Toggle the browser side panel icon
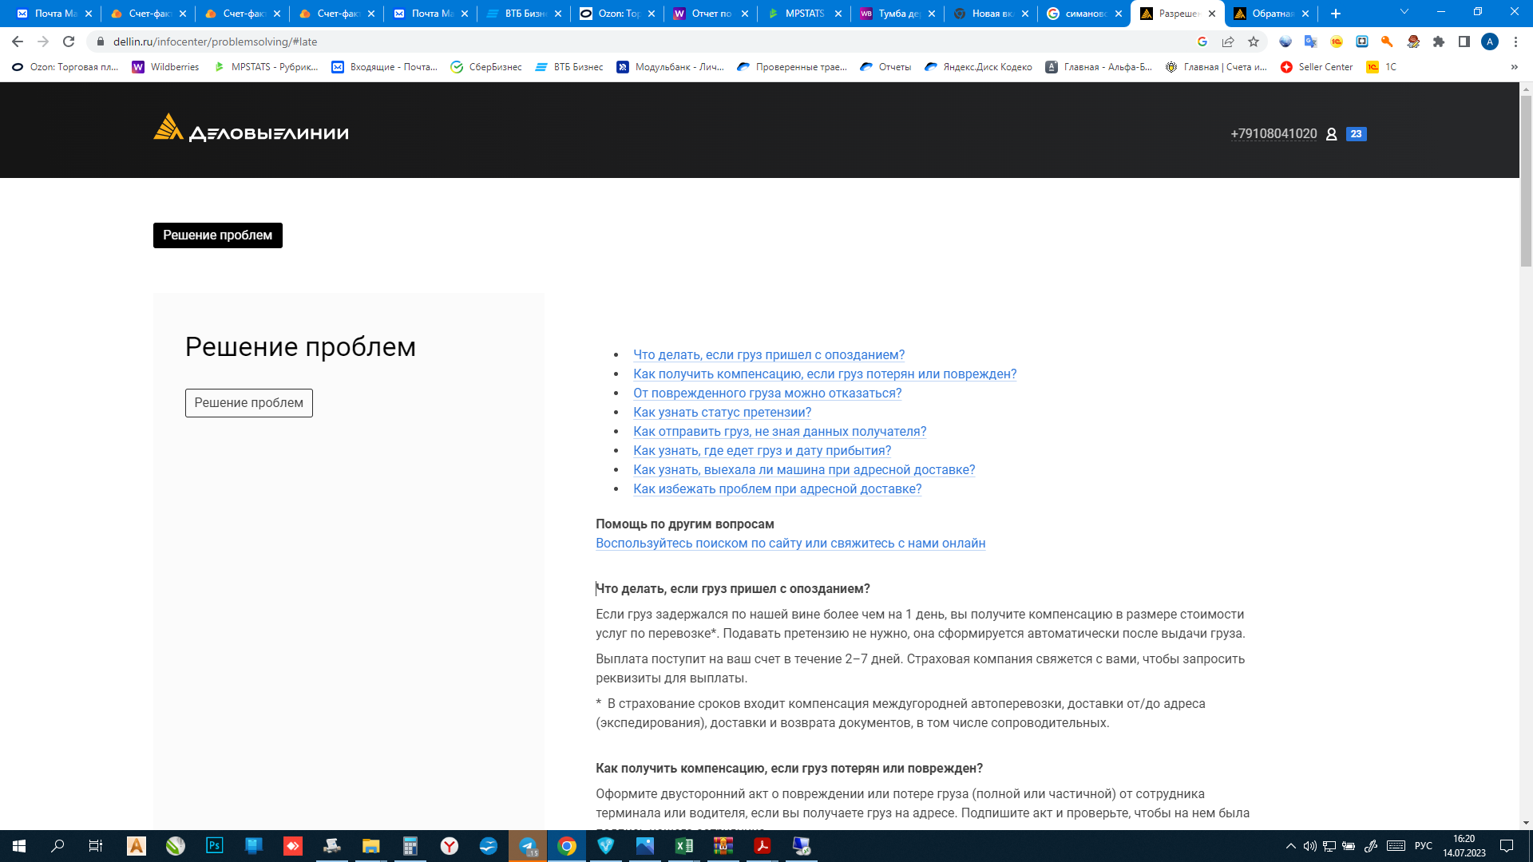 point(1464,42)
